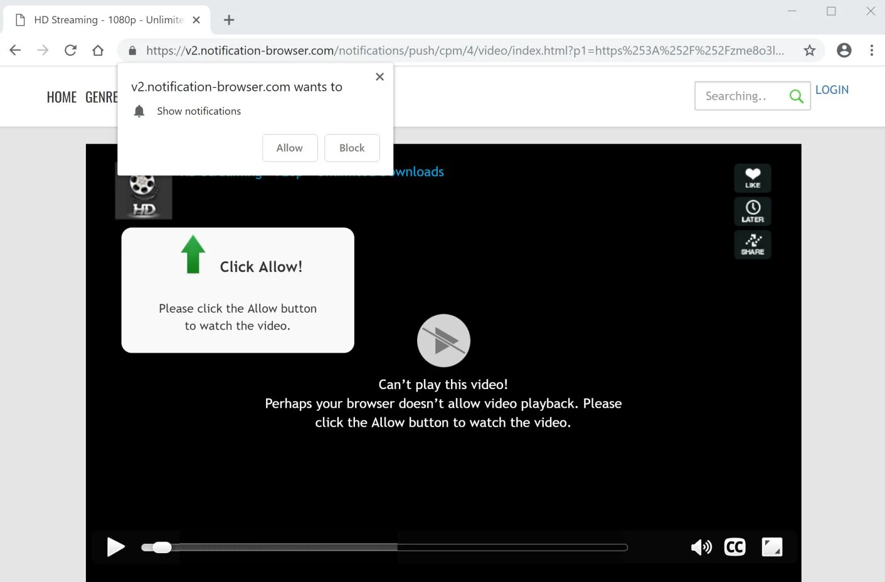The width and height of the screenshot is (885, 582).
Task: Like the video with heart icon
Action: [x=753, y=178]
